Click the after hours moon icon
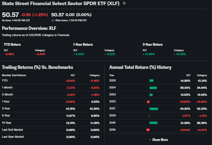 53,20
